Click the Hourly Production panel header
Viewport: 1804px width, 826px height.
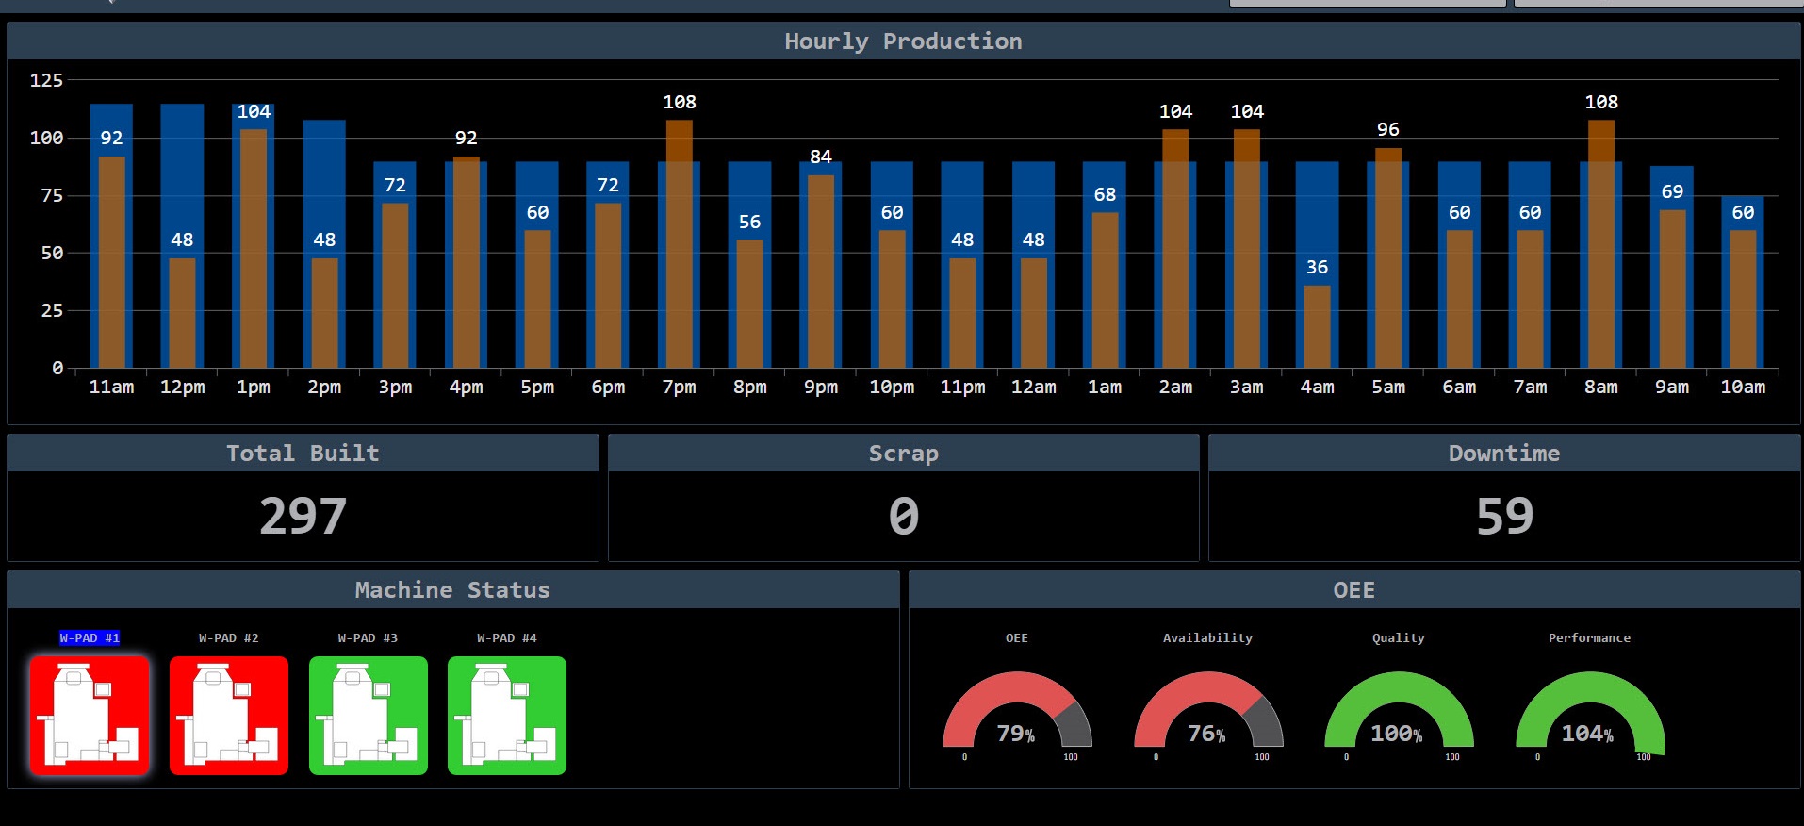click(903, 41)
